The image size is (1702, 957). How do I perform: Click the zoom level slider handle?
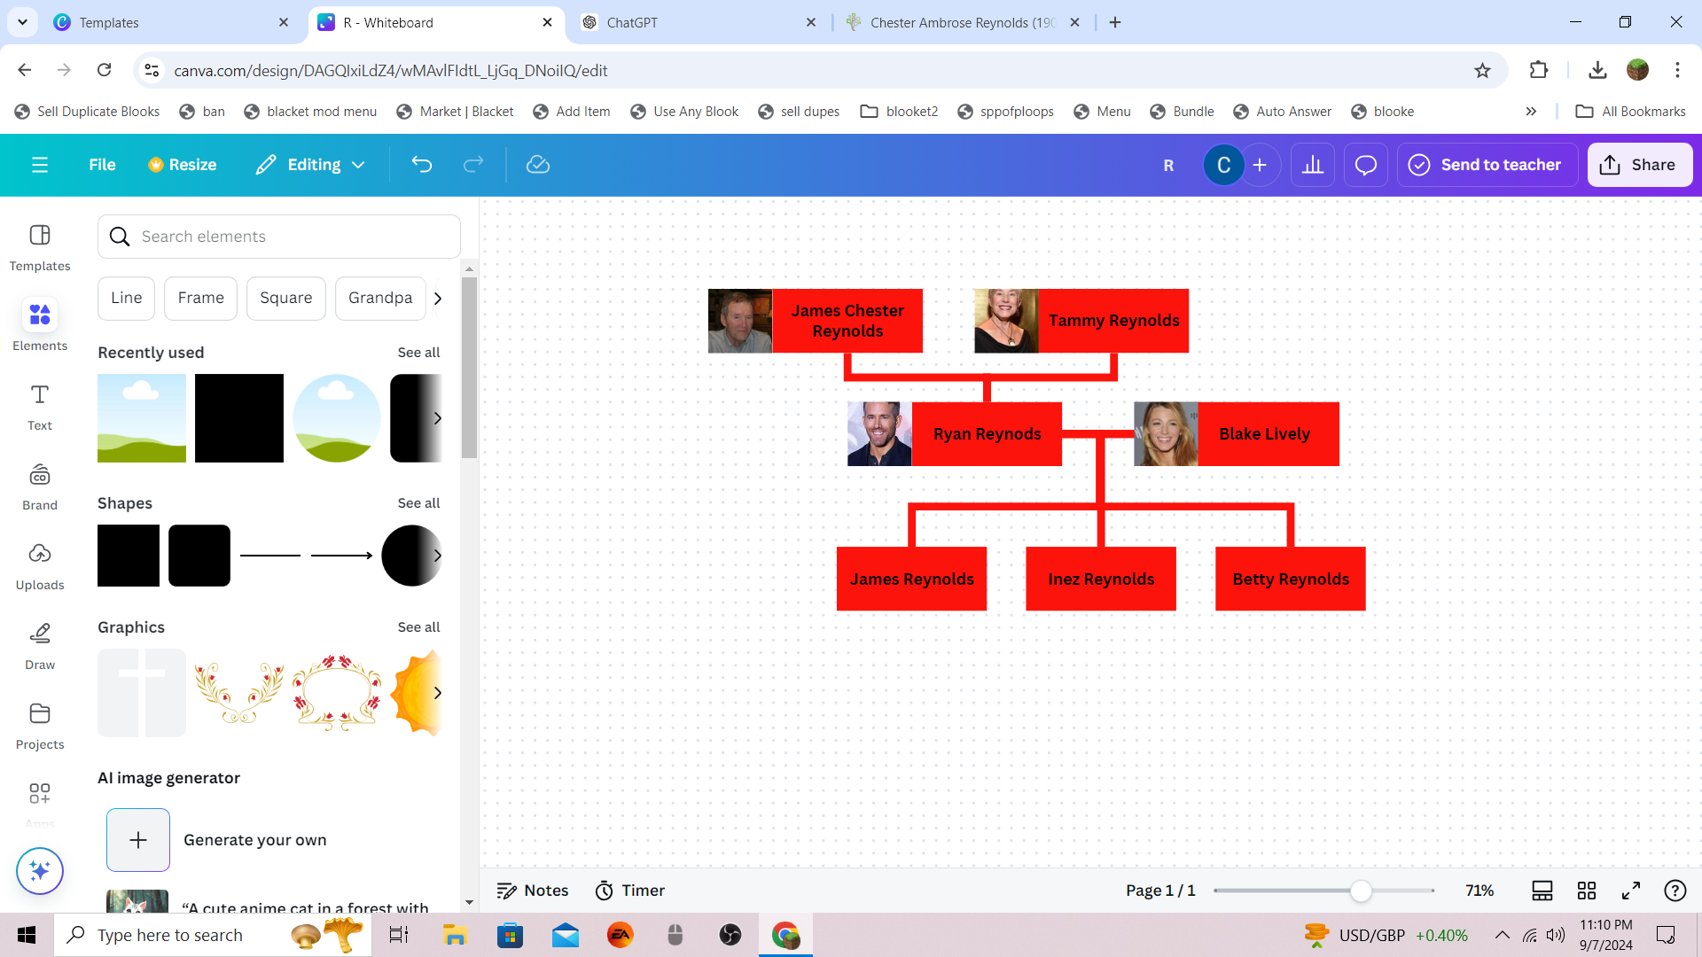(1361, 891)
